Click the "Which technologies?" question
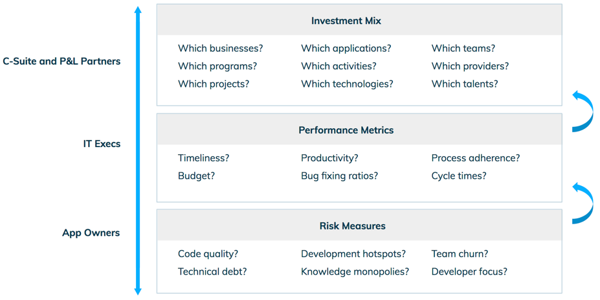600x300 pixels. 347,84
